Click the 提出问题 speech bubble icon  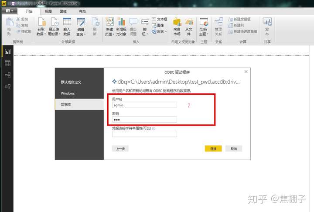coord(133,22)
